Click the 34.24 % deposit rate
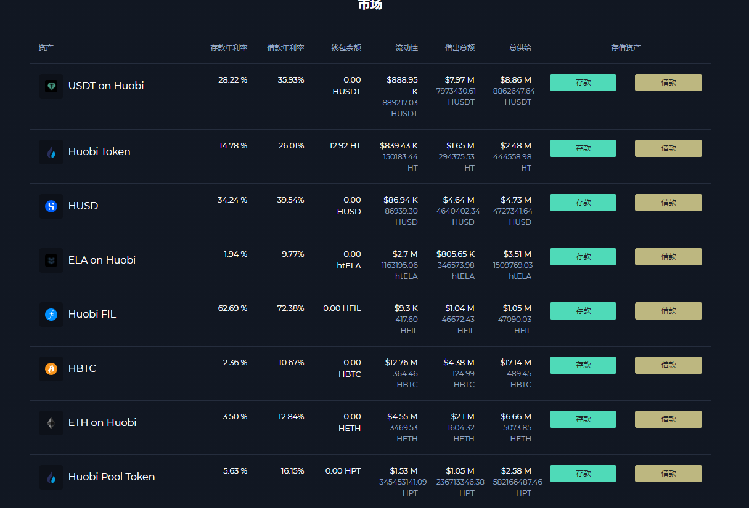This screenshot has height=508, width=749. (232, 200)
